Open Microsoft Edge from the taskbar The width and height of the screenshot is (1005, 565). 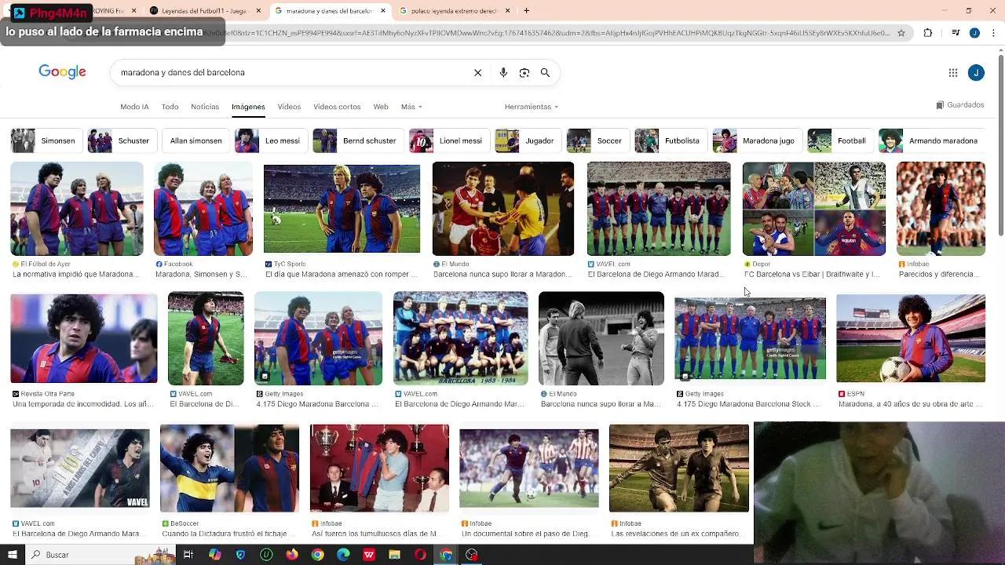point(343,555)
